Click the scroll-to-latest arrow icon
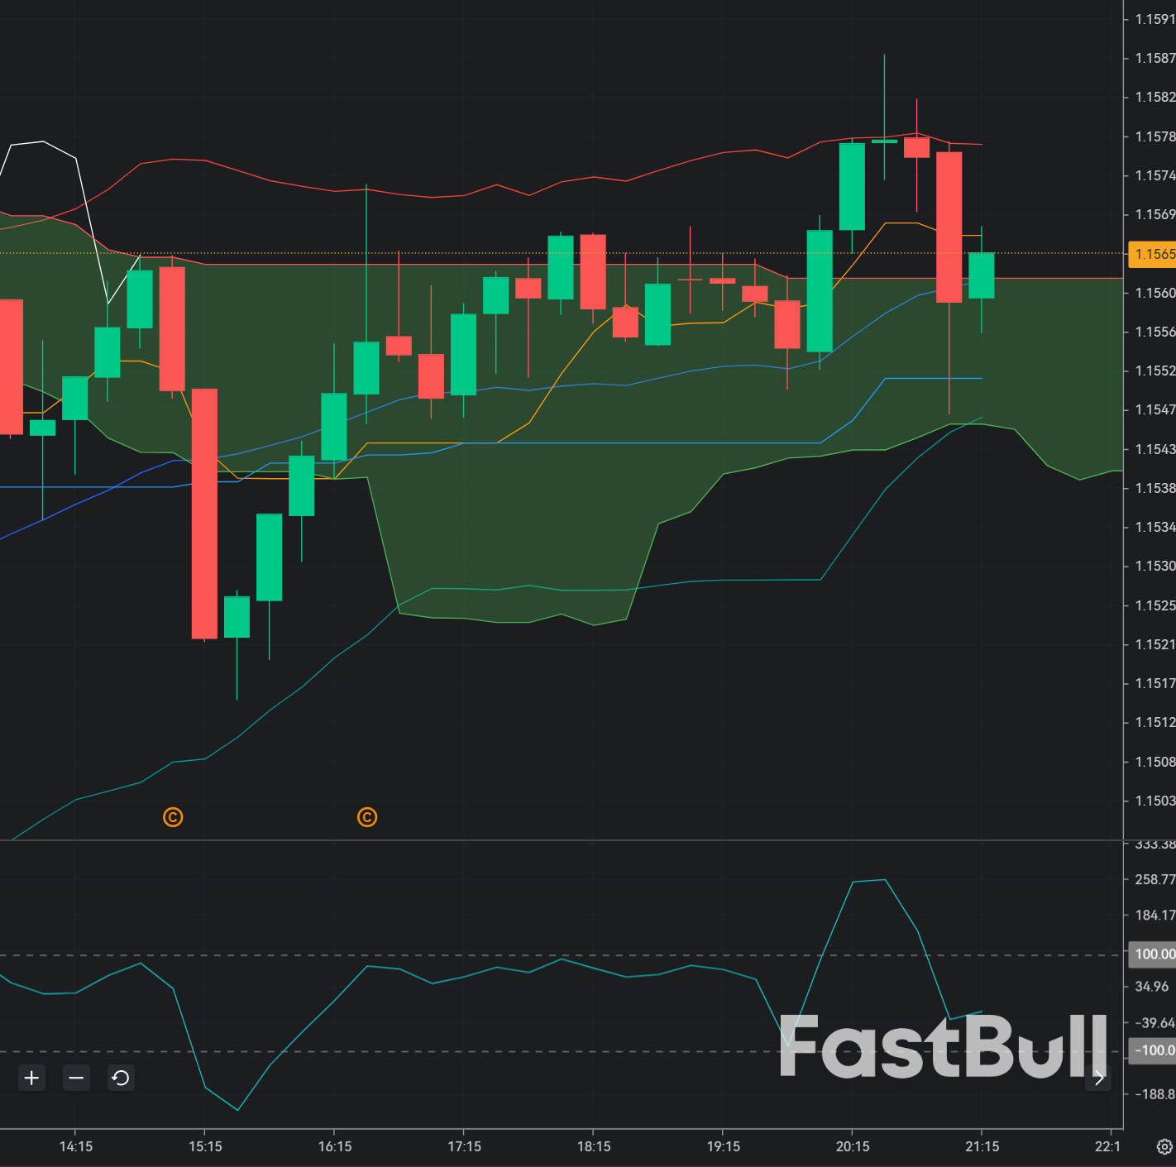The height and width of the screenshot is (1167, 1176). (1100, 1078)
